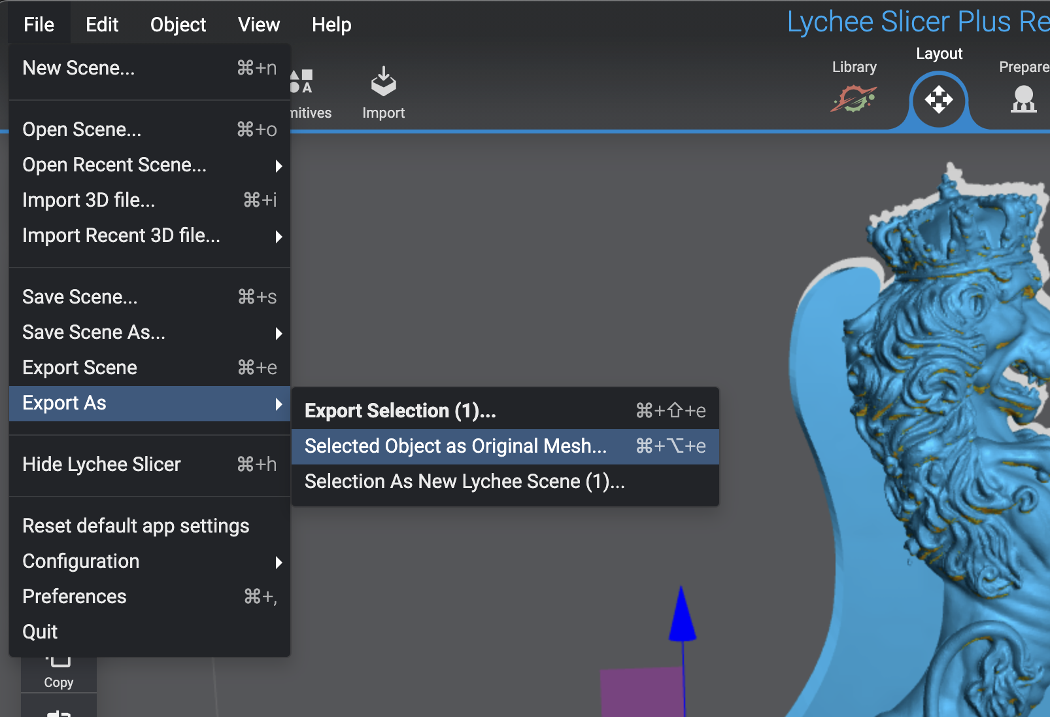Click the Primitives shapes icon

(303, 82)
